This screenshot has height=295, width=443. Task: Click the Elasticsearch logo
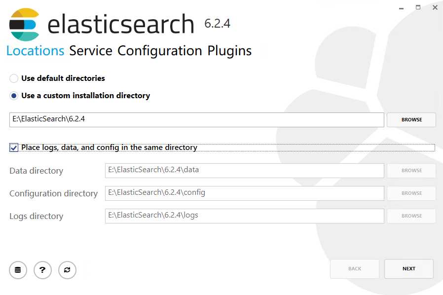(24, 24)
